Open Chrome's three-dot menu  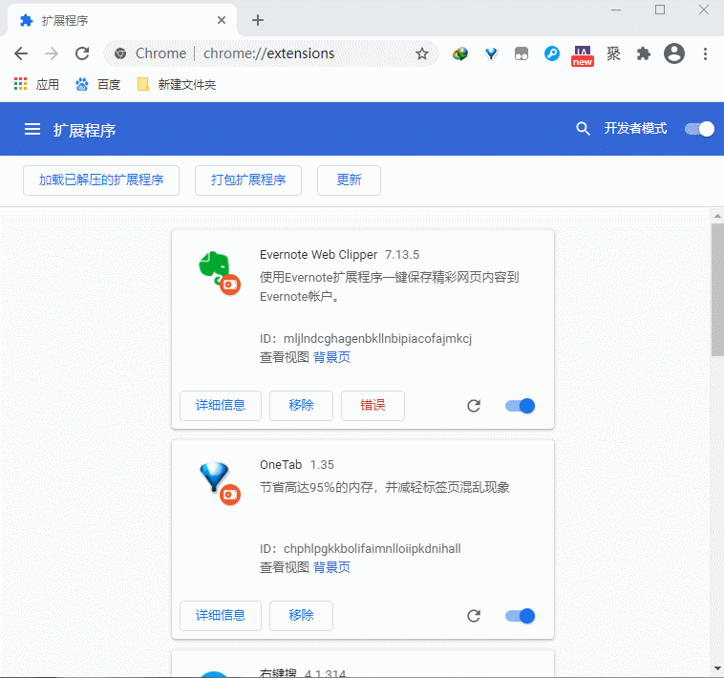[705, 54]
